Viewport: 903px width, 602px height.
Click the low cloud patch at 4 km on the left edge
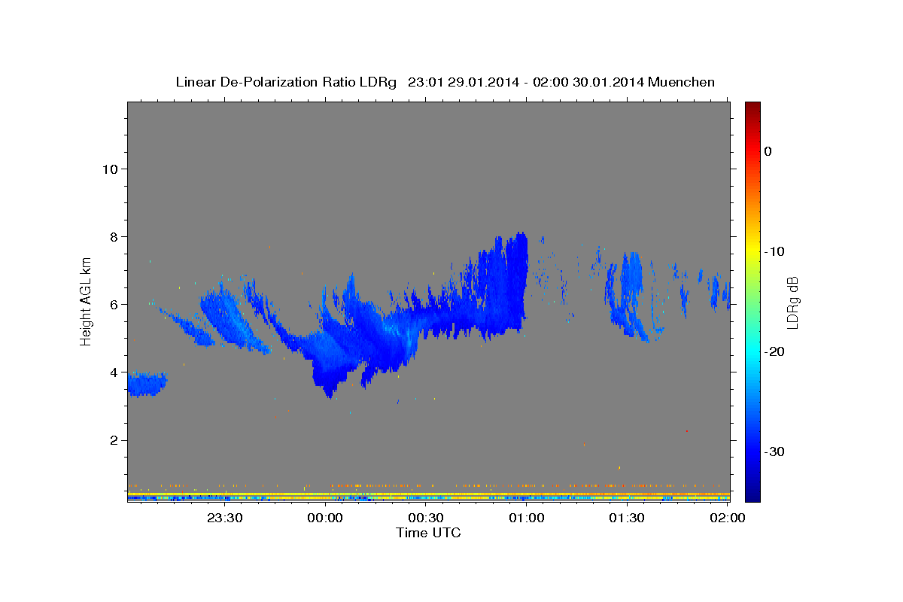(x=146, y=384)
